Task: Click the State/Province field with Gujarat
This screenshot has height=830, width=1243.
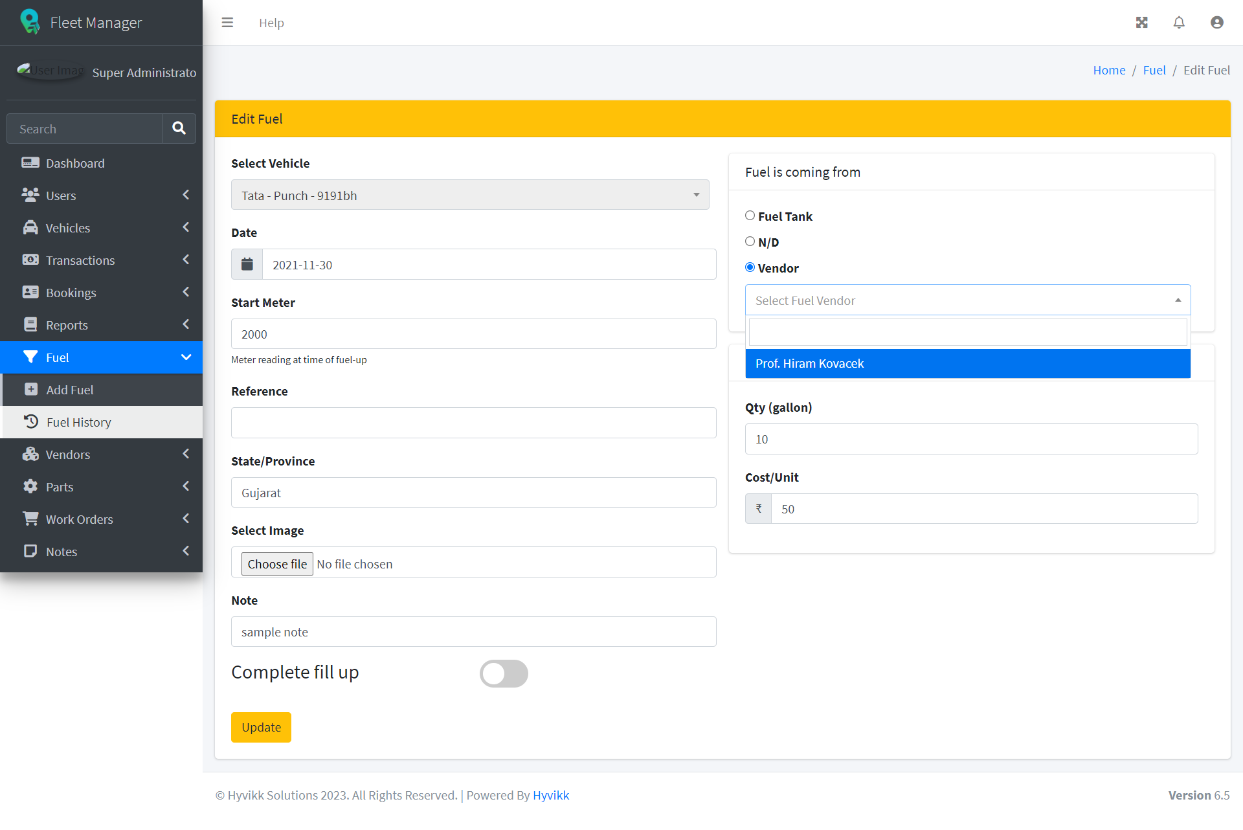Action: [473, 493]
